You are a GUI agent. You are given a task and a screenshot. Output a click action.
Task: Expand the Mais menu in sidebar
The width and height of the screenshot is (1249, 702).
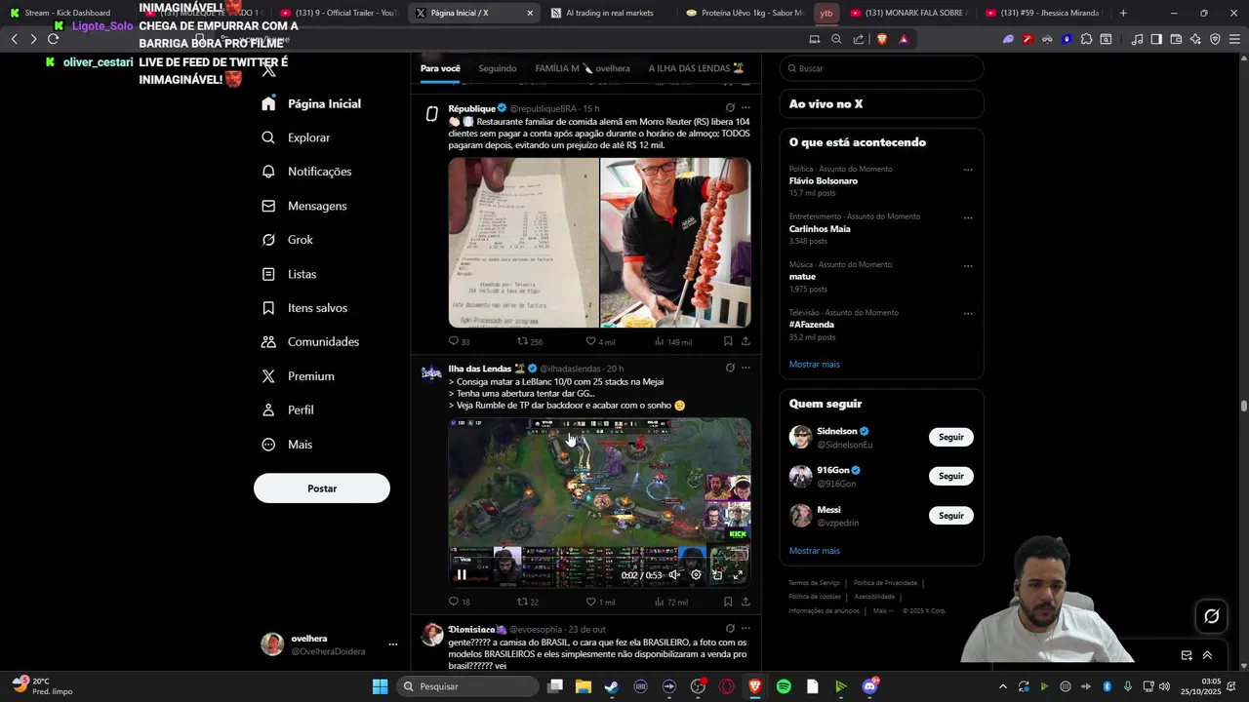pos(287,445)
